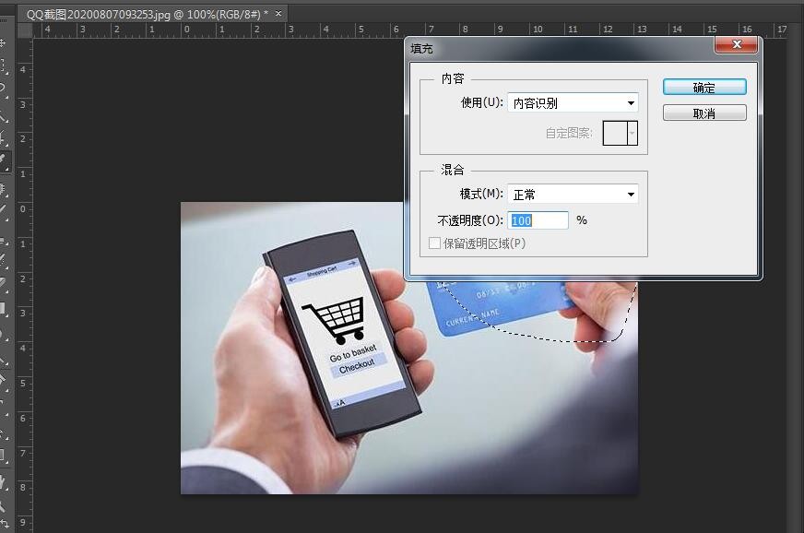Image resolution: width=804 pixels, height=533 pixels.
Task: Confirm fill with the 确定 button
Action: [703, 88]
